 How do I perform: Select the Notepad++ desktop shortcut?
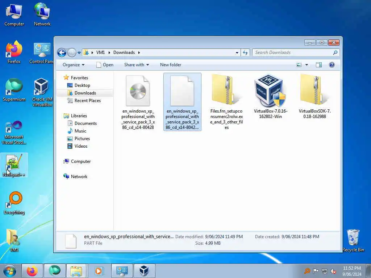[x=14, y=165]
